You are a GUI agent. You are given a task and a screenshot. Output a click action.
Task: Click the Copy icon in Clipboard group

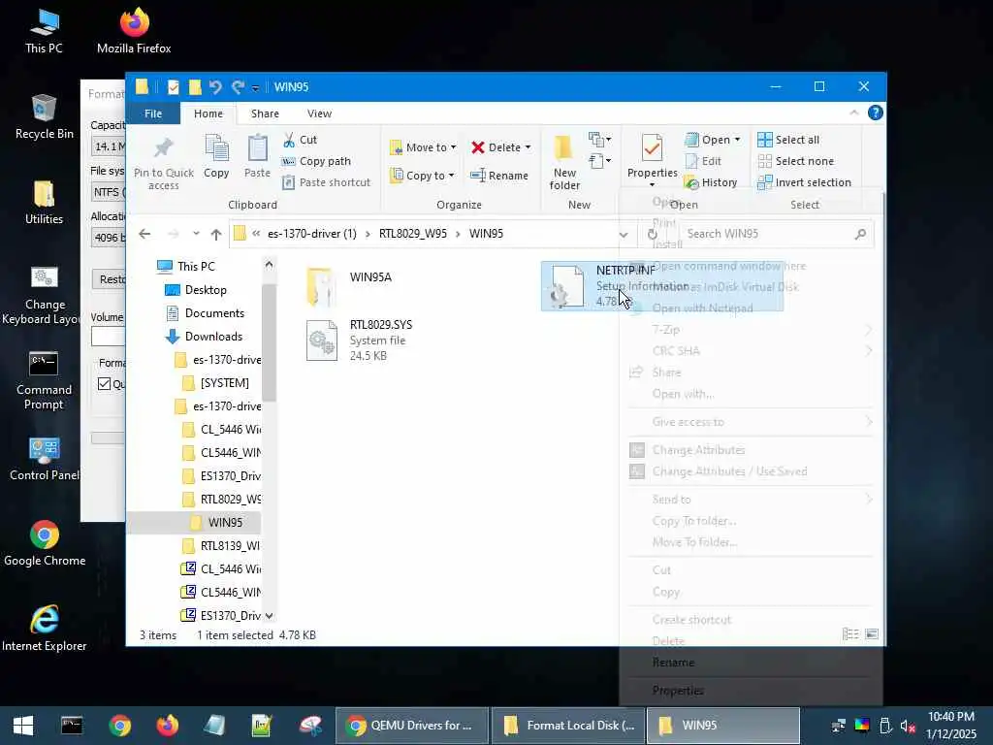click(216, 148)
